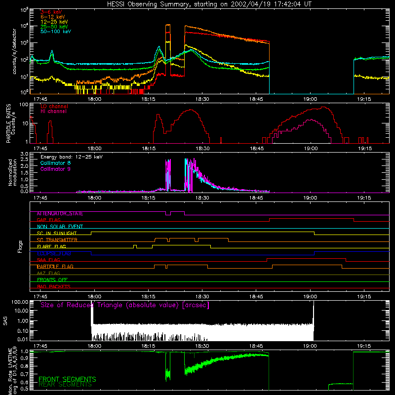Click the 'Size of Reduced Triangle' caption

pyautogui.click(x=125, y=305)
